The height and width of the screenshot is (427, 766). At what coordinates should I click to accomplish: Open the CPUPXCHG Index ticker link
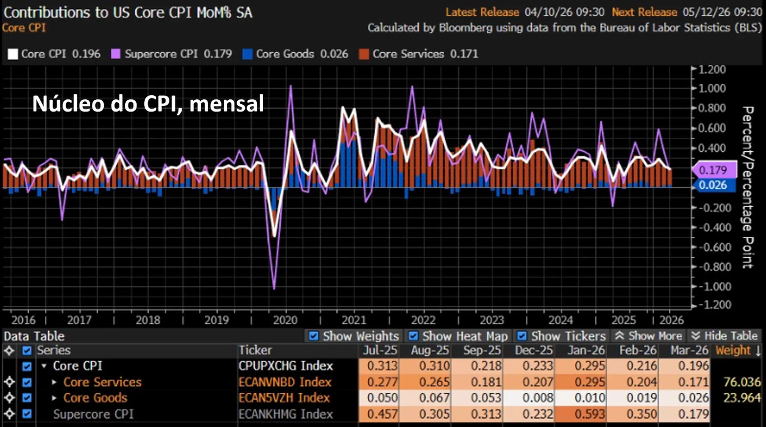(x=286, y=366)
